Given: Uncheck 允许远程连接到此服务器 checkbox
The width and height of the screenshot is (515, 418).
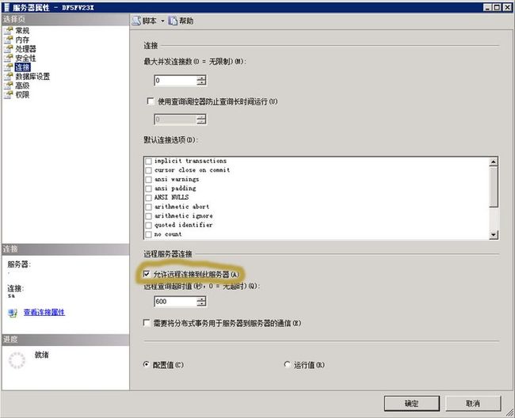Looking at the screenshot, I should (x=147, y=274).
